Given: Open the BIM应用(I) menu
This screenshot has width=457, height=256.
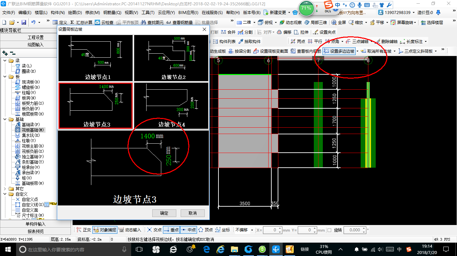Looking at the screenshot, I should click(188, 12).
